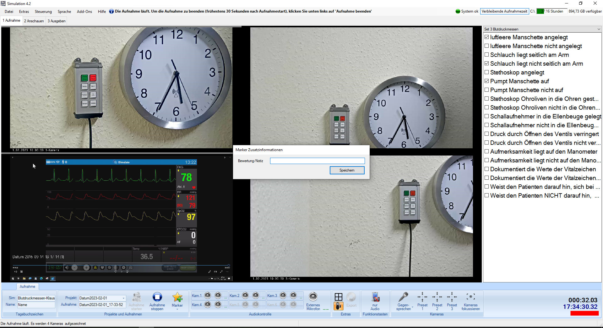Viewport: 603px width, 328px height.
Task: Check 'Druck durch Öffnen des Ventils verringert'
Action: click(487, 134)
